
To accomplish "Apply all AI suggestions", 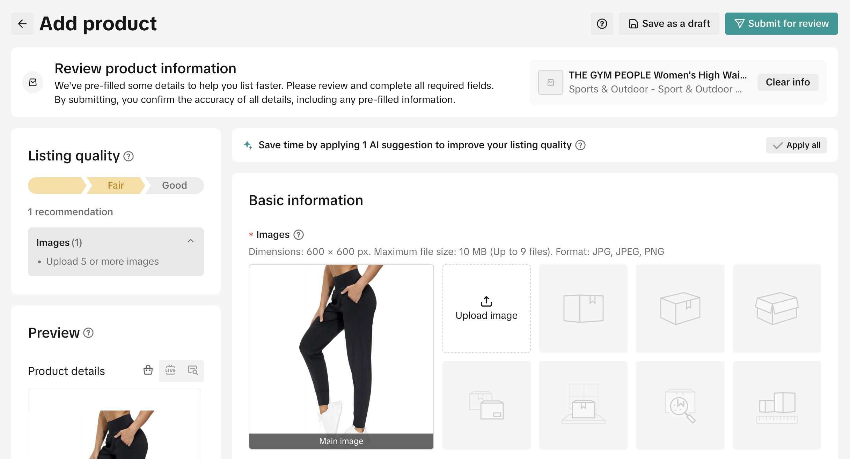I will click(796, 145).
